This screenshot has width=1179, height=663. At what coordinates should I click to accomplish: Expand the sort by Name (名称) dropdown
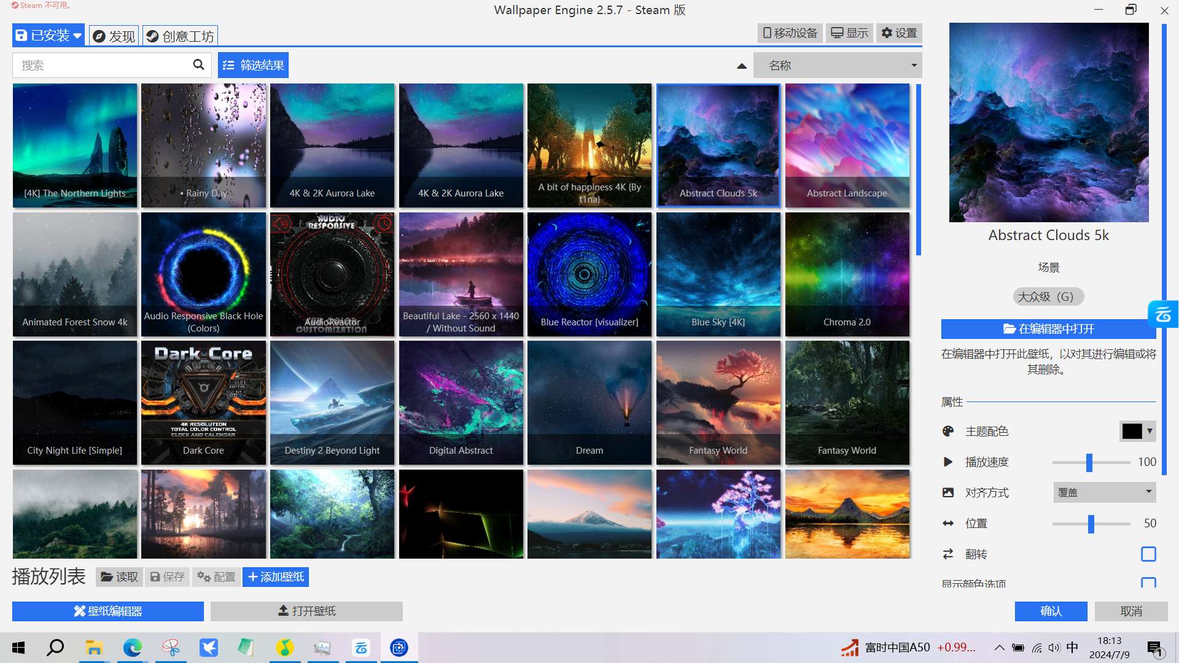tap(838, 65)
